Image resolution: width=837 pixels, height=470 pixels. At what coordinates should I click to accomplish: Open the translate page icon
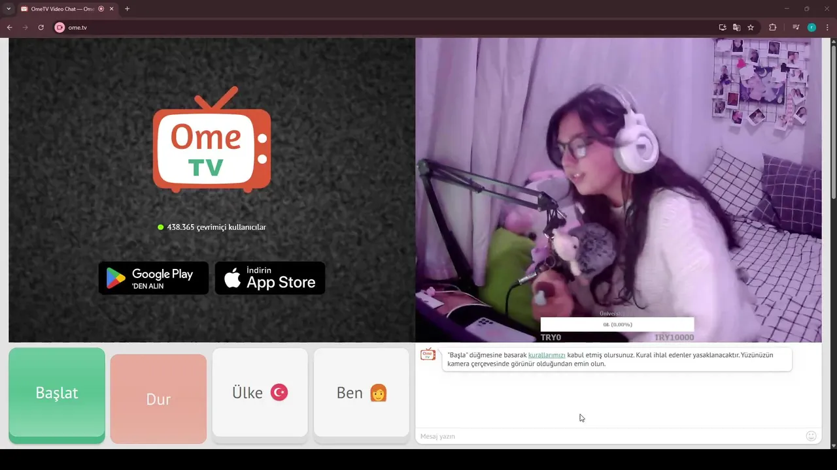tap(736, 27)
